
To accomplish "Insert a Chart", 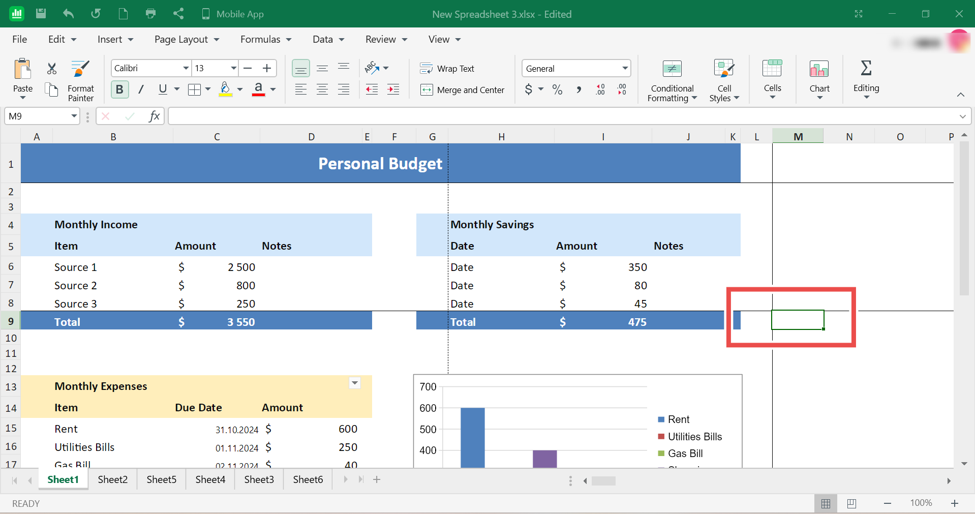I will 819,79.
